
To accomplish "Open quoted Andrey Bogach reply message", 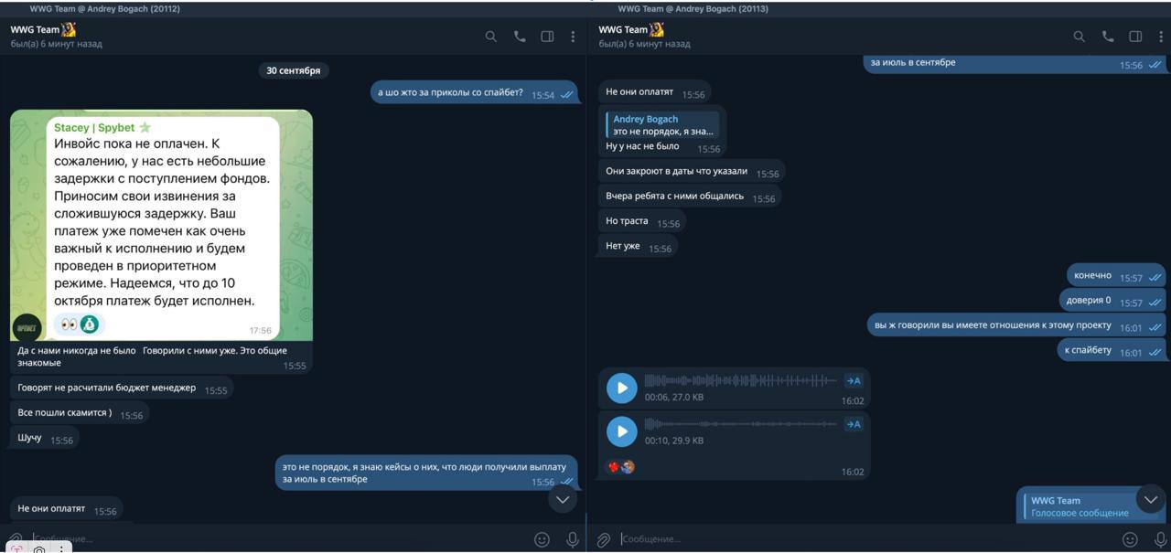I will point(662,125).
